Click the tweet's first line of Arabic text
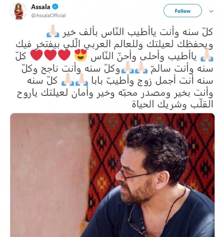 tap(130, 32)
